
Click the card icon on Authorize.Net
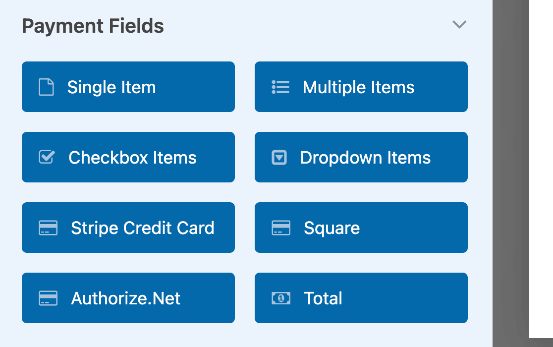(48, 298)
